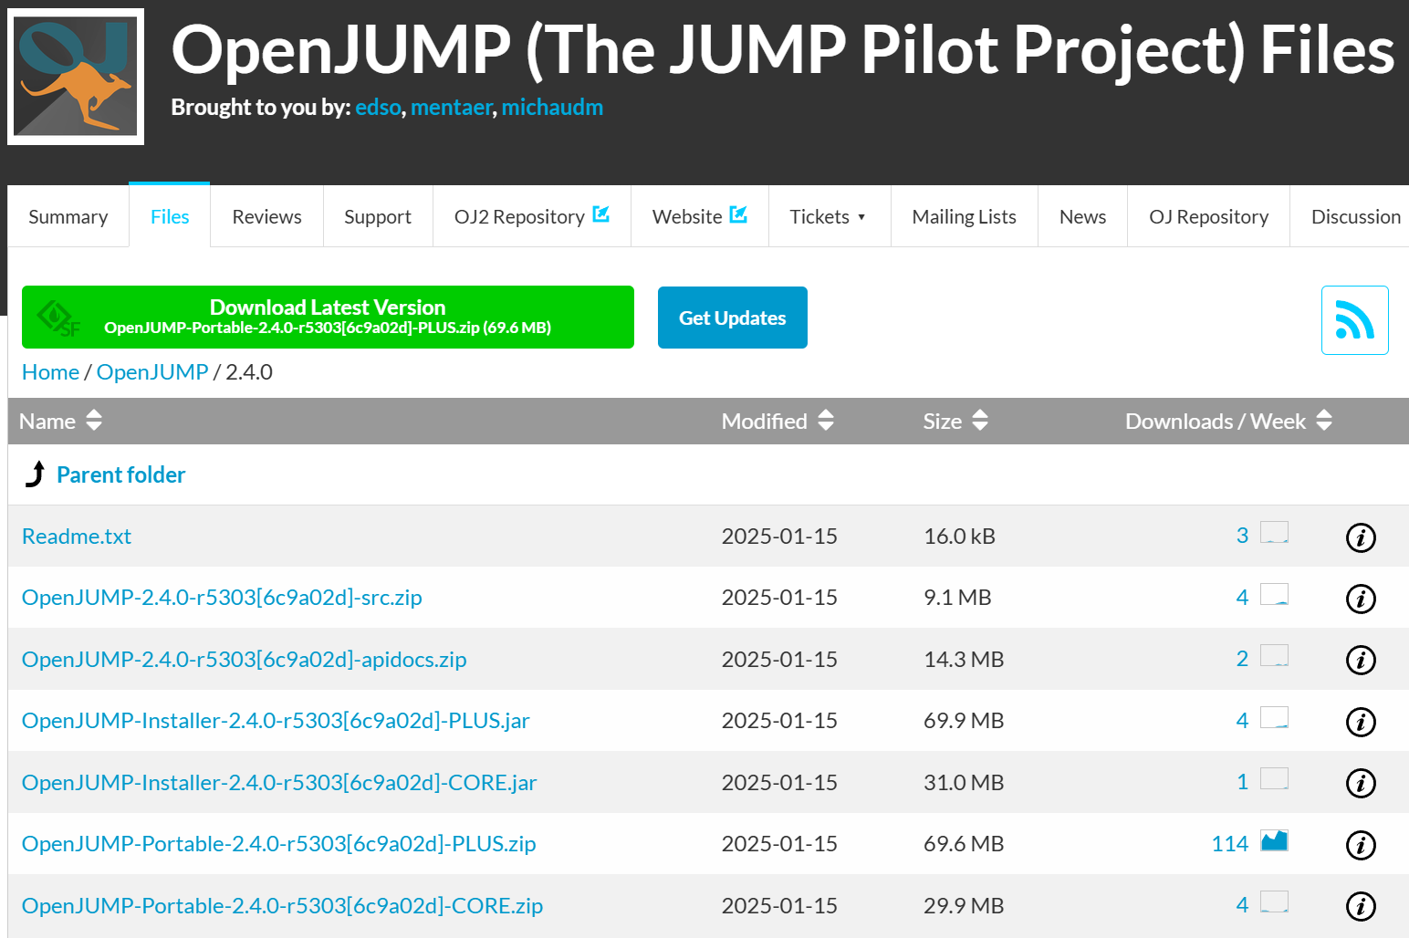This screenshot has height=938, width=1409.
Task: Click the 2 downloads count for apidocs.zip
Action: [x=1242, y=659]
